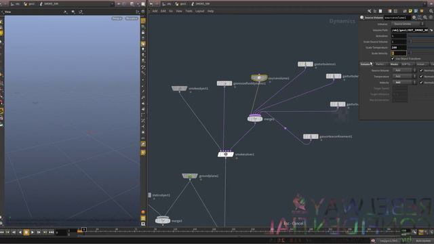434x244 pixels.
Task: Adjust the Scale Source Volume slider
Action: [420, 42]
